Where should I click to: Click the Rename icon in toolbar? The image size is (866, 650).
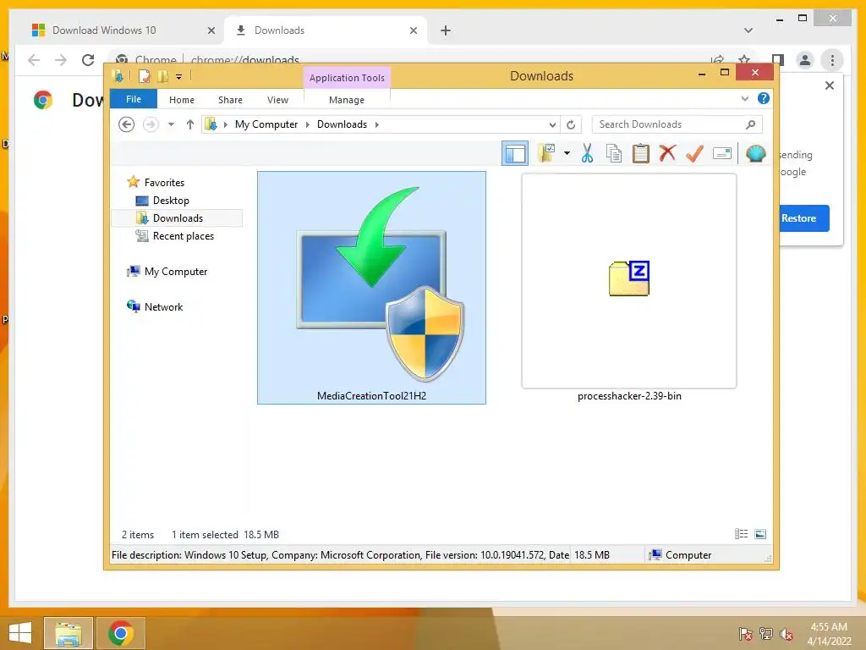pos(722,153)
